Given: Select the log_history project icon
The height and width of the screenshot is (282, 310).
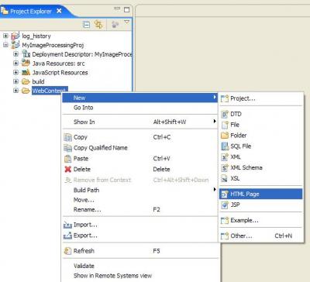Looking at the screenshot, I should point(15,36).
